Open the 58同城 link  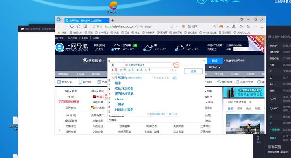(x=71, y=115)
